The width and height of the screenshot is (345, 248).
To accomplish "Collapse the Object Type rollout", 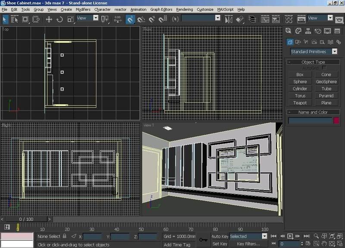I will (x=313, y=62).
